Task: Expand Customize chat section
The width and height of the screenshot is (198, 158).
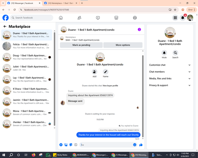Action: [x=170, y=65]
